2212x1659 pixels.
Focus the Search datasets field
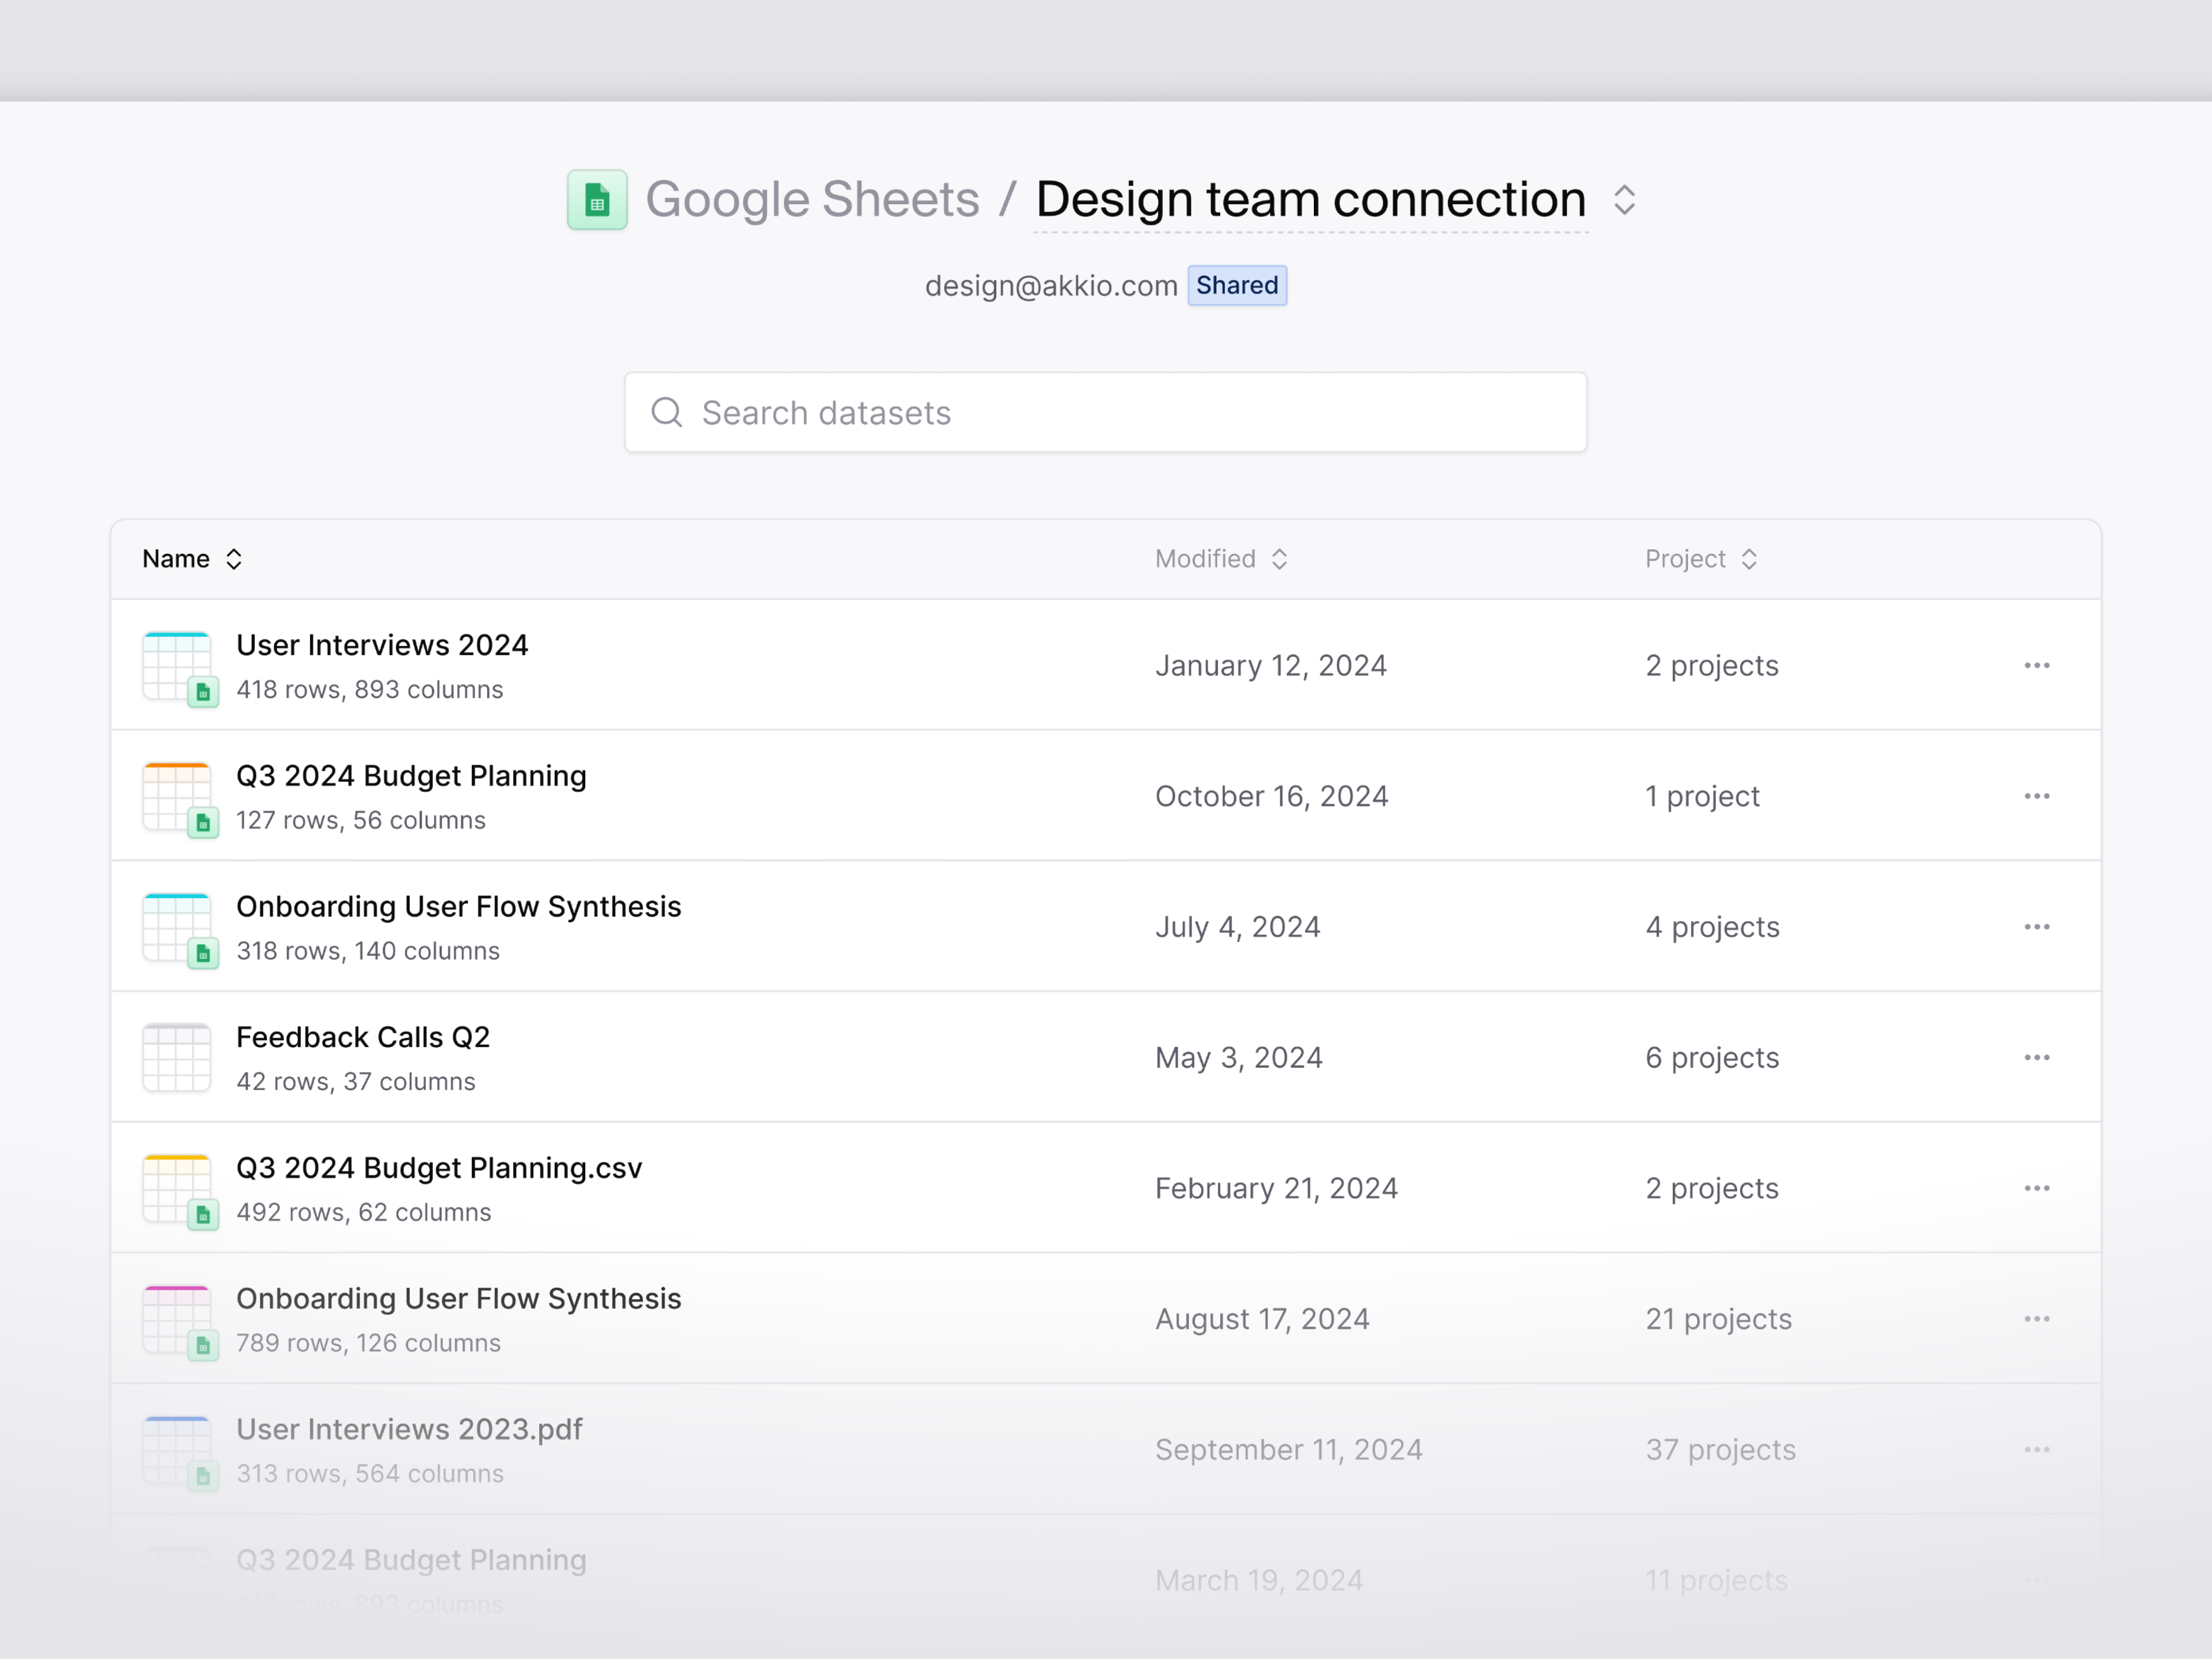[x=1105, y=413]
